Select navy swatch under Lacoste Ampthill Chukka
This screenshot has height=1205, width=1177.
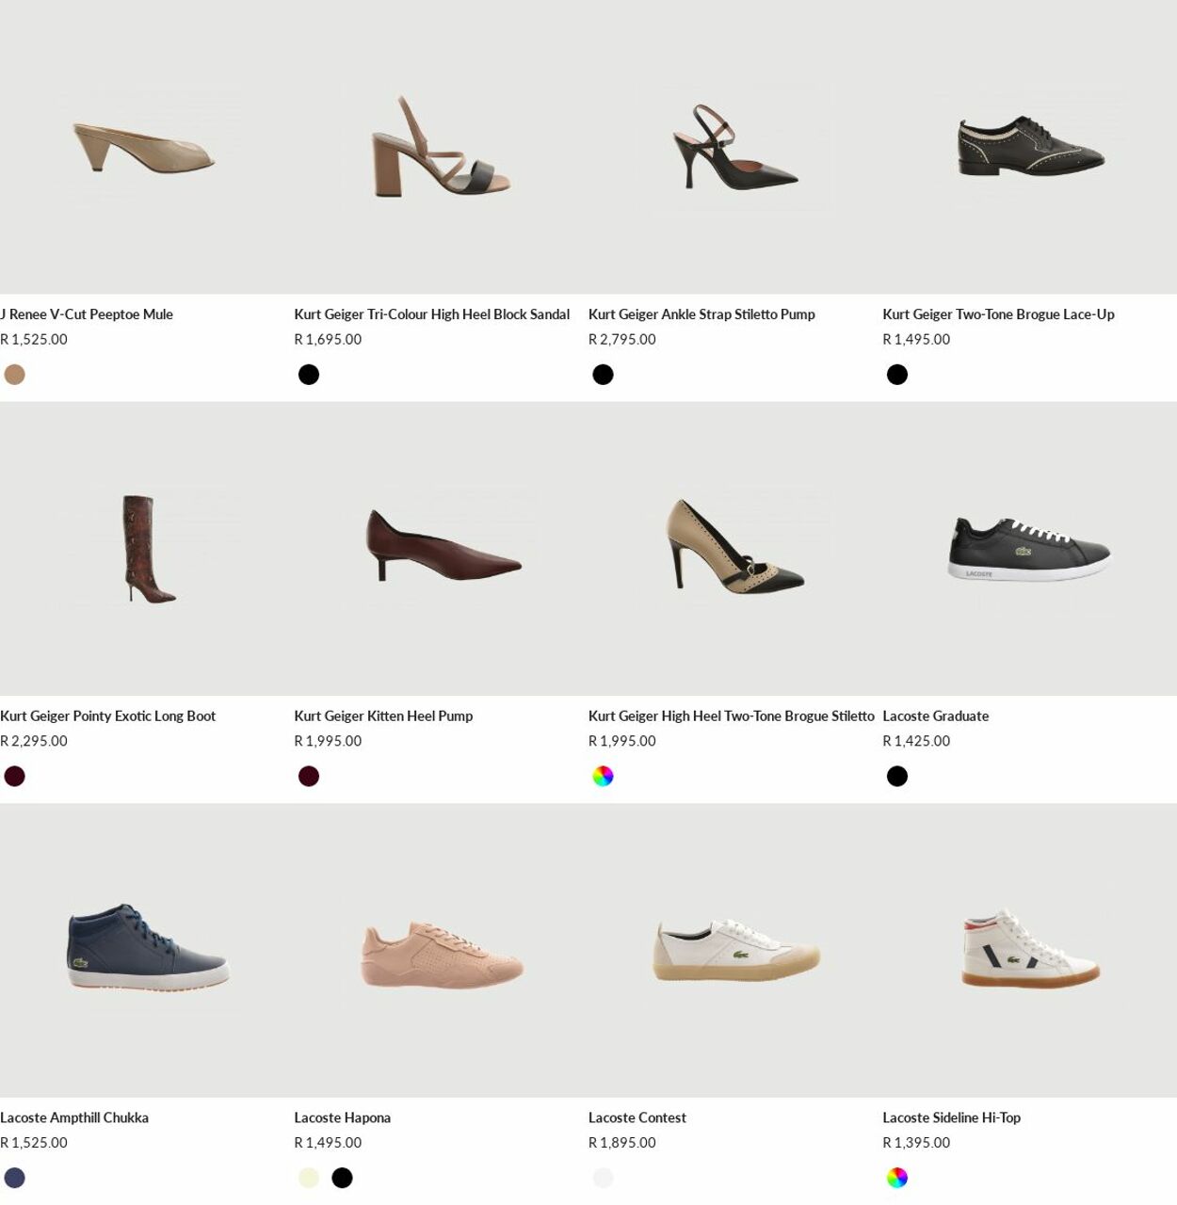[x=14, y=1178]
